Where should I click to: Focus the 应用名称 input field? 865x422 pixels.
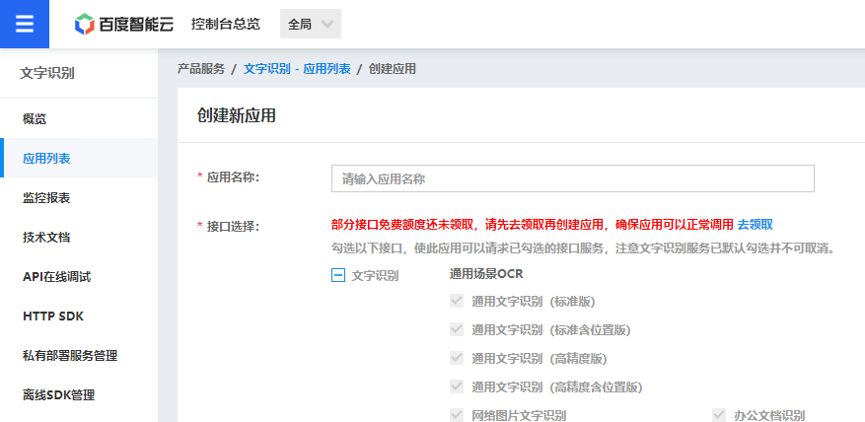pos(573,178)
